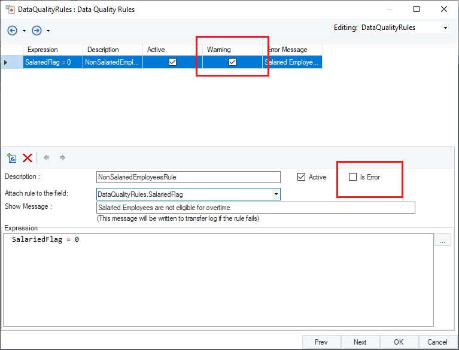Toggle the Active checkbox beside Description
The width and height of the screenshot is (459, 350).
tap(301, 177)
